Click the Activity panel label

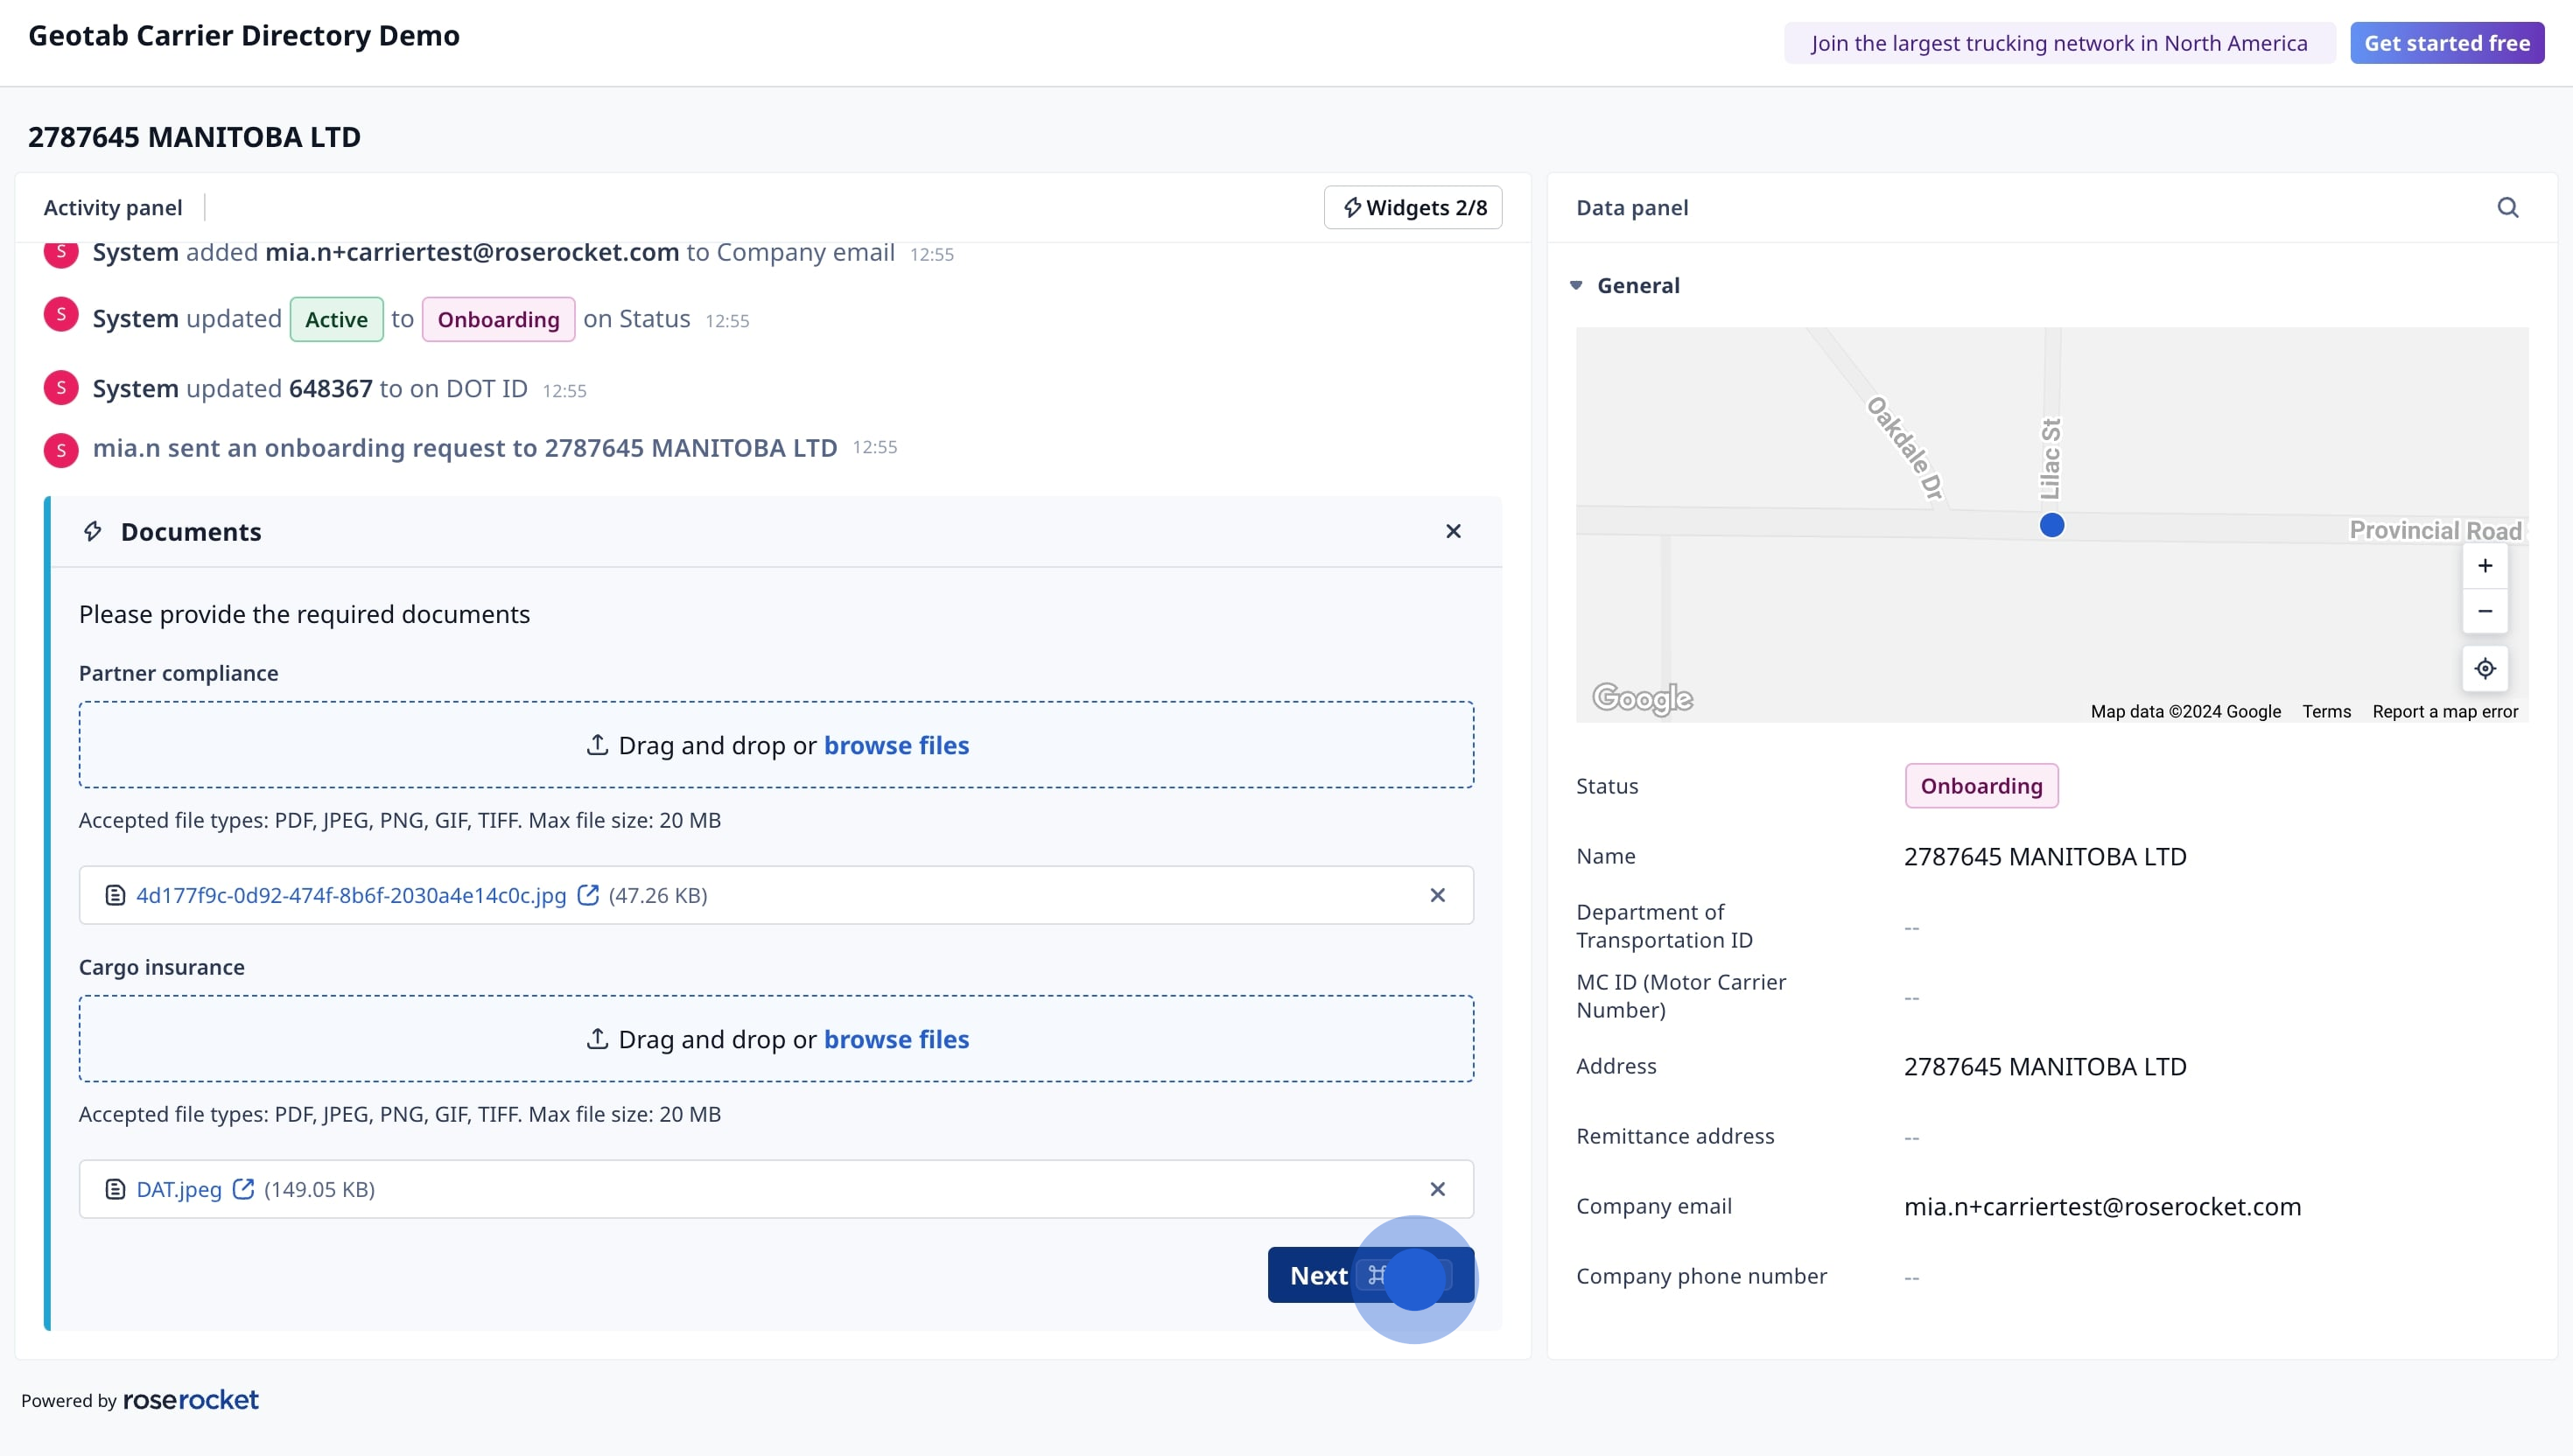coord(113,207)
